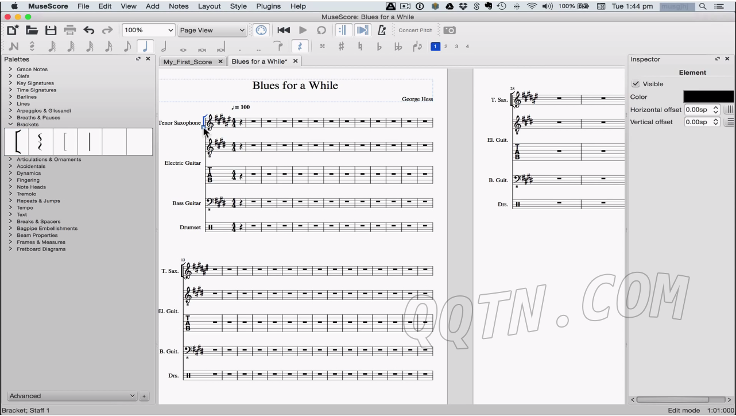Click the flat accidental icon
Viewport: 736px width, 416px height.
379,47
